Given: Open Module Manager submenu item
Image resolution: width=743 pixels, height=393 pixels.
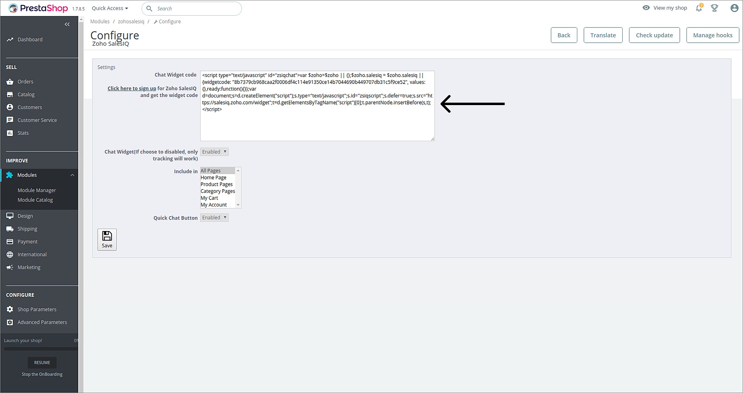Looking at the screenshot, I should 37,190.
